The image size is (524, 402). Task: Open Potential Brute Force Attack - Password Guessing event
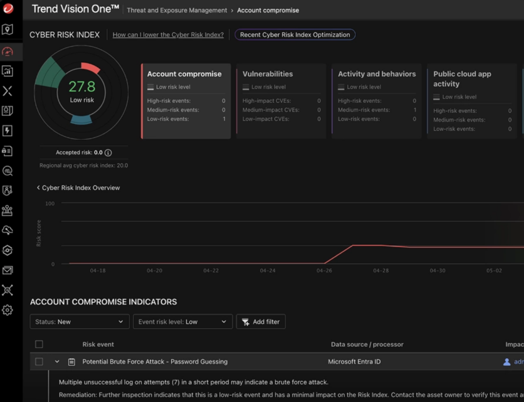click(x=155, y=362)
